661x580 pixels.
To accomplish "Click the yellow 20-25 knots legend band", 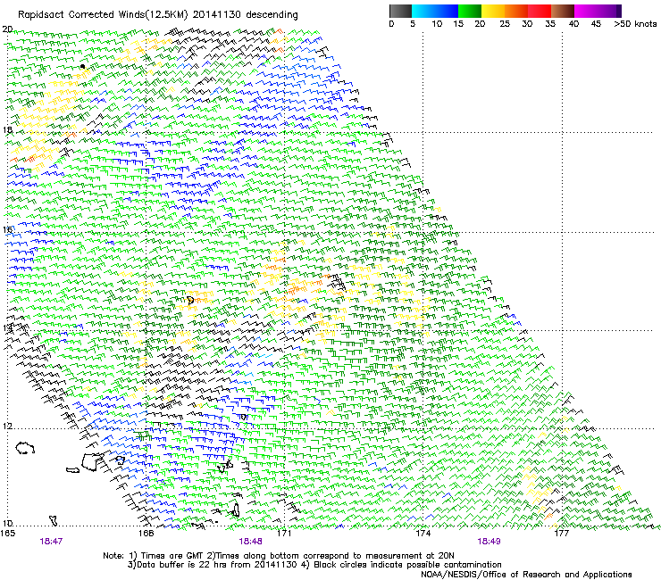I will 493,11.
